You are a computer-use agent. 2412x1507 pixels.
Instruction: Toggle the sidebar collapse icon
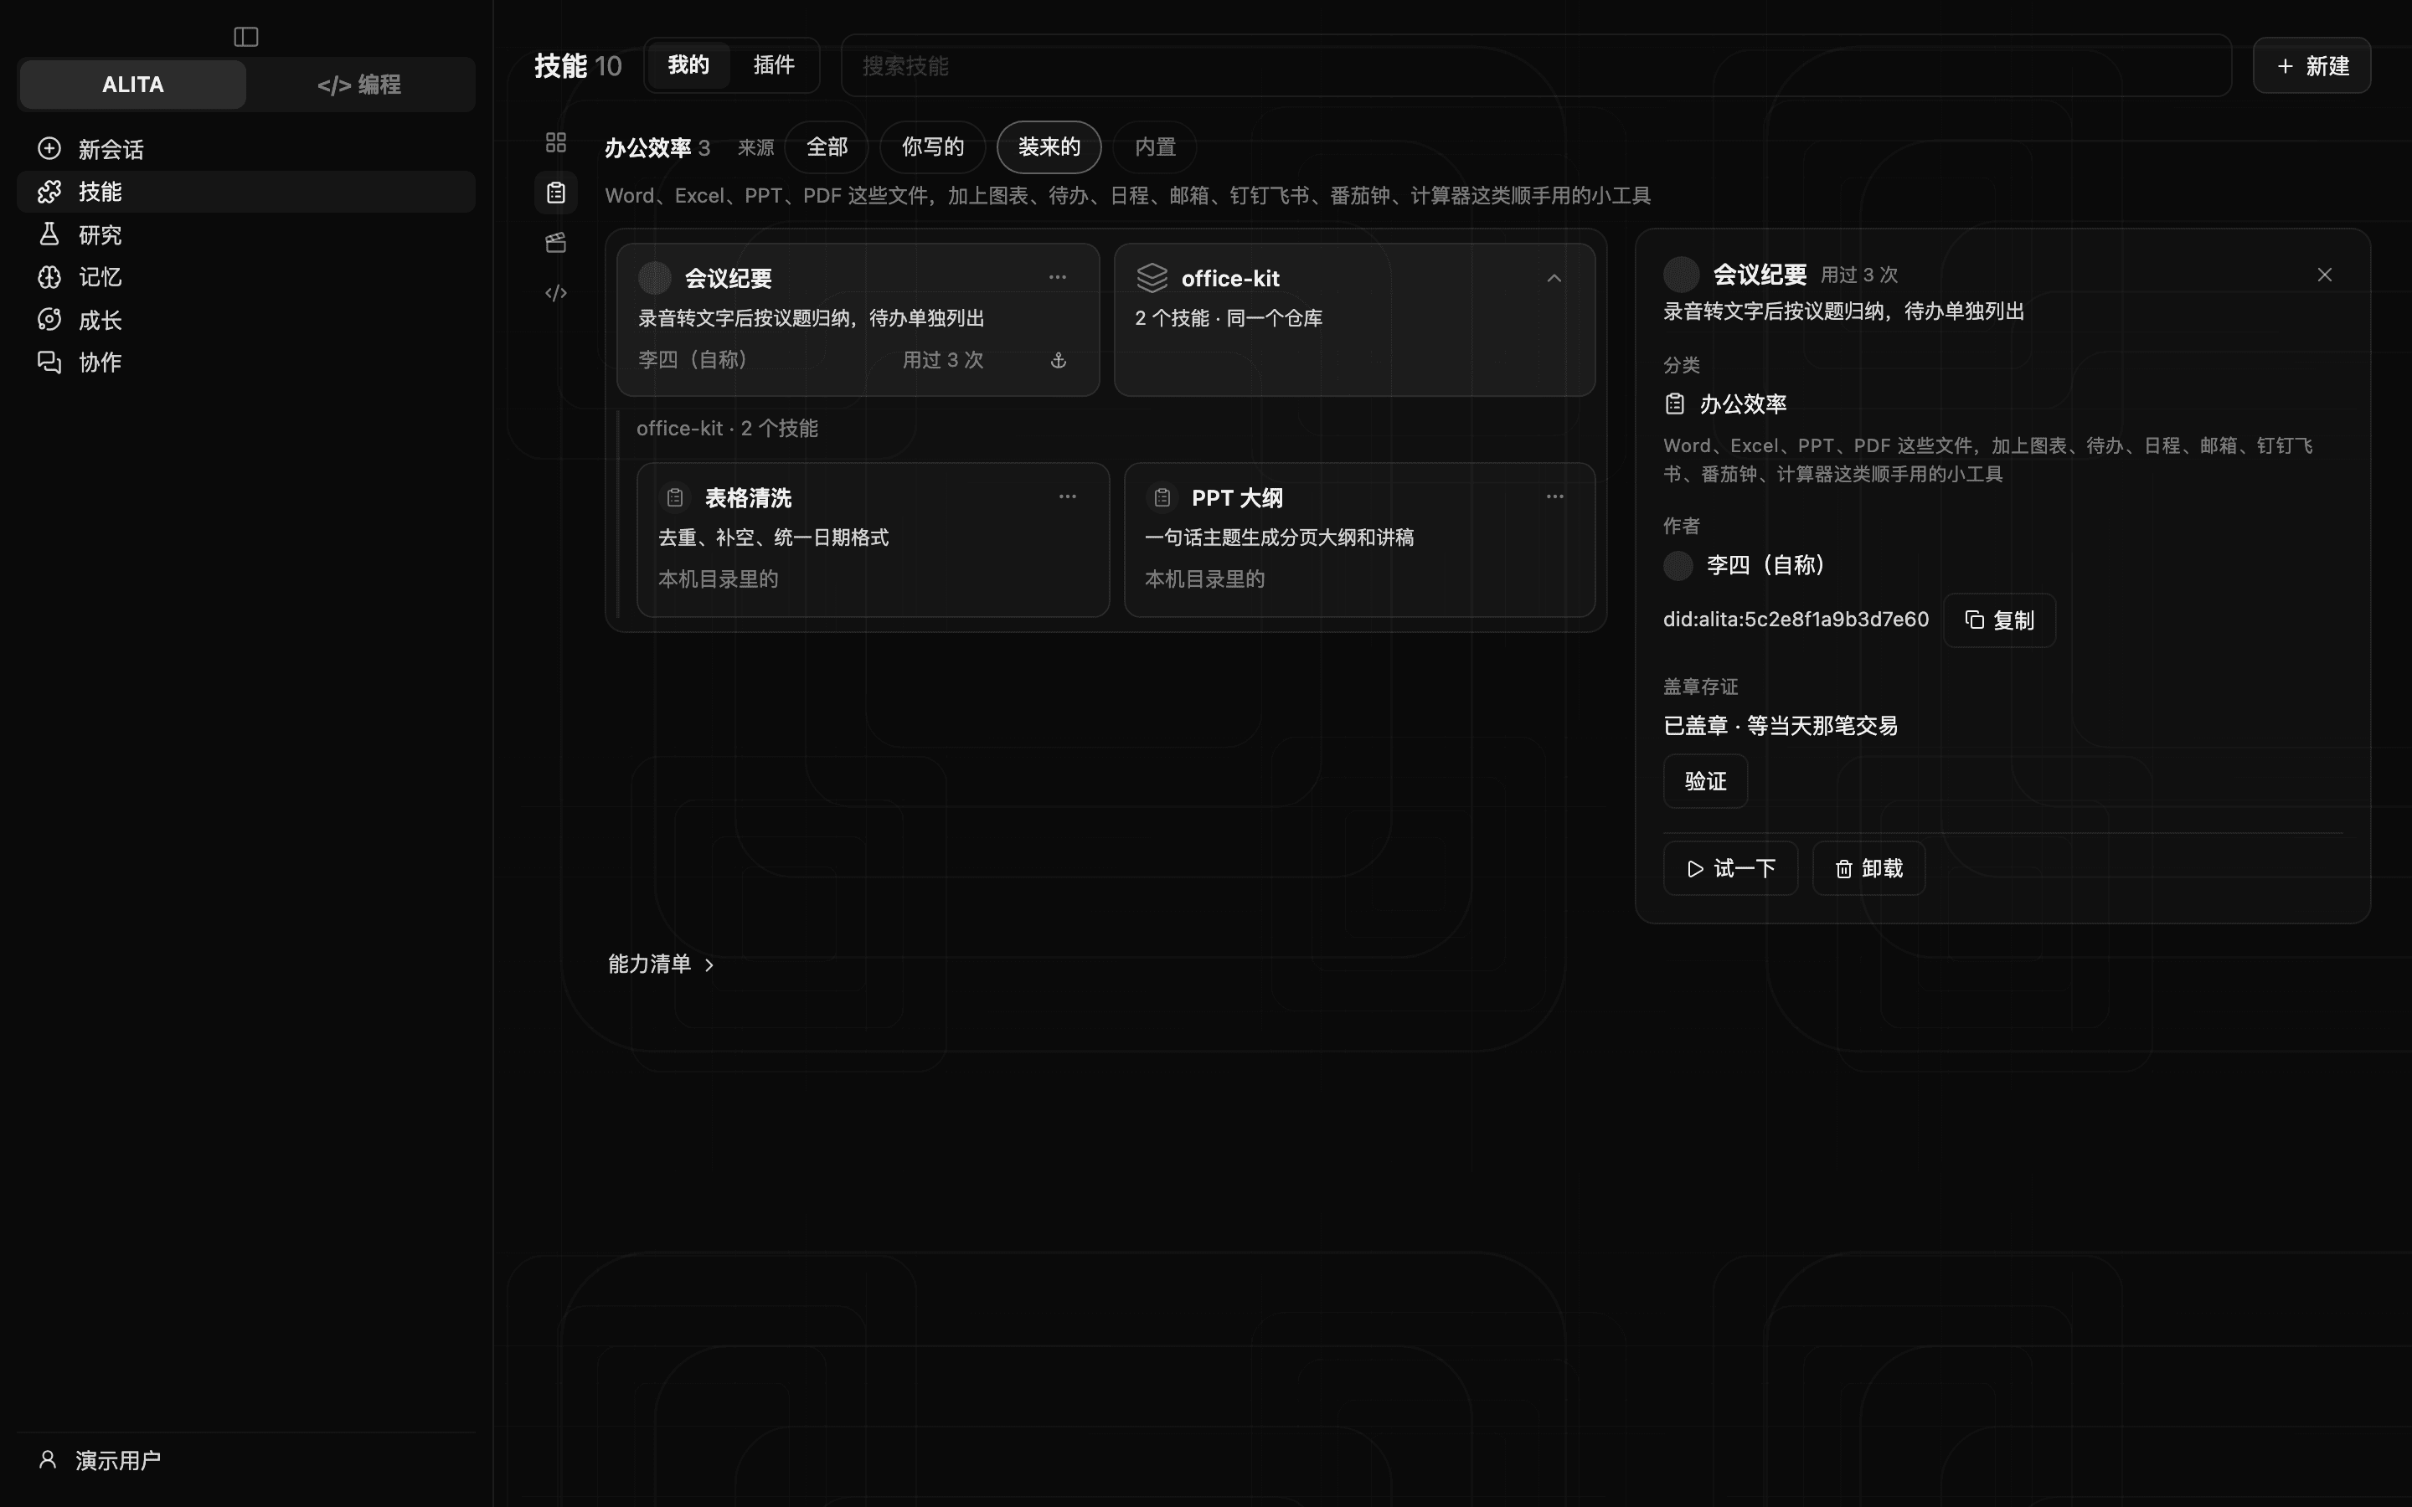[246, 37]
